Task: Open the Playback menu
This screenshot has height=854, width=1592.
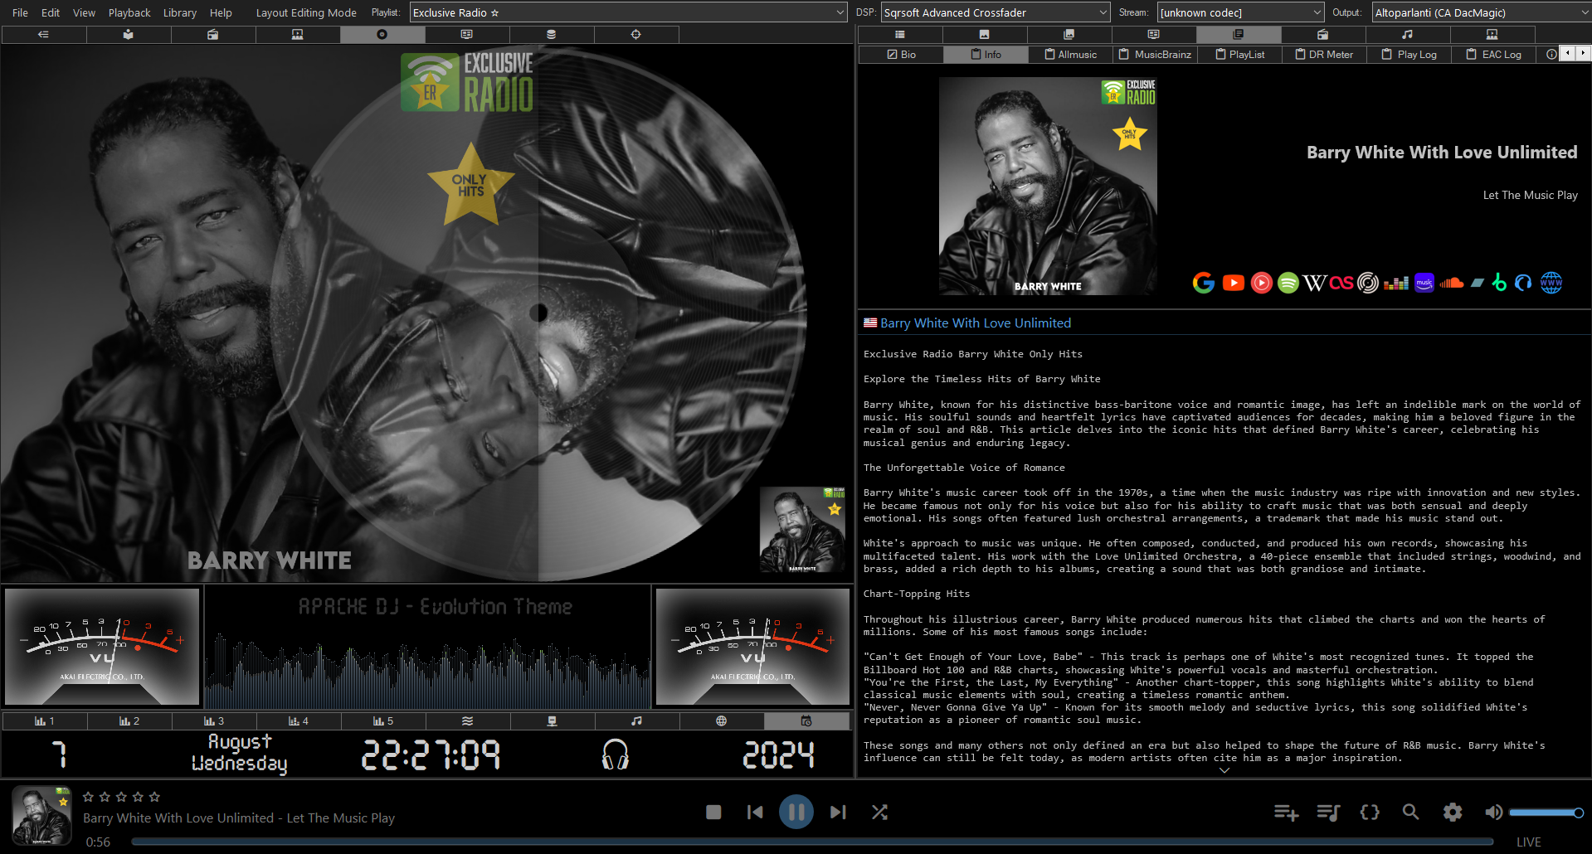Action: (x=129, y=12)
